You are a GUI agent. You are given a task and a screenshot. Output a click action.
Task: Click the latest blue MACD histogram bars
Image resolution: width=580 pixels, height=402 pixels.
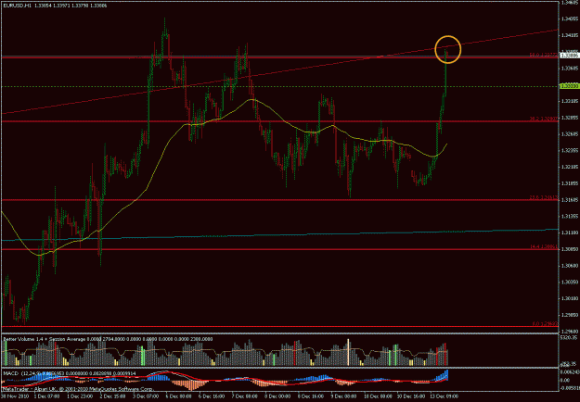(443, 376)
